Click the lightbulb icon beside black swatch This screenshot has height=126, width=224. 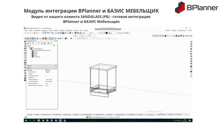(x=103, y=33)
